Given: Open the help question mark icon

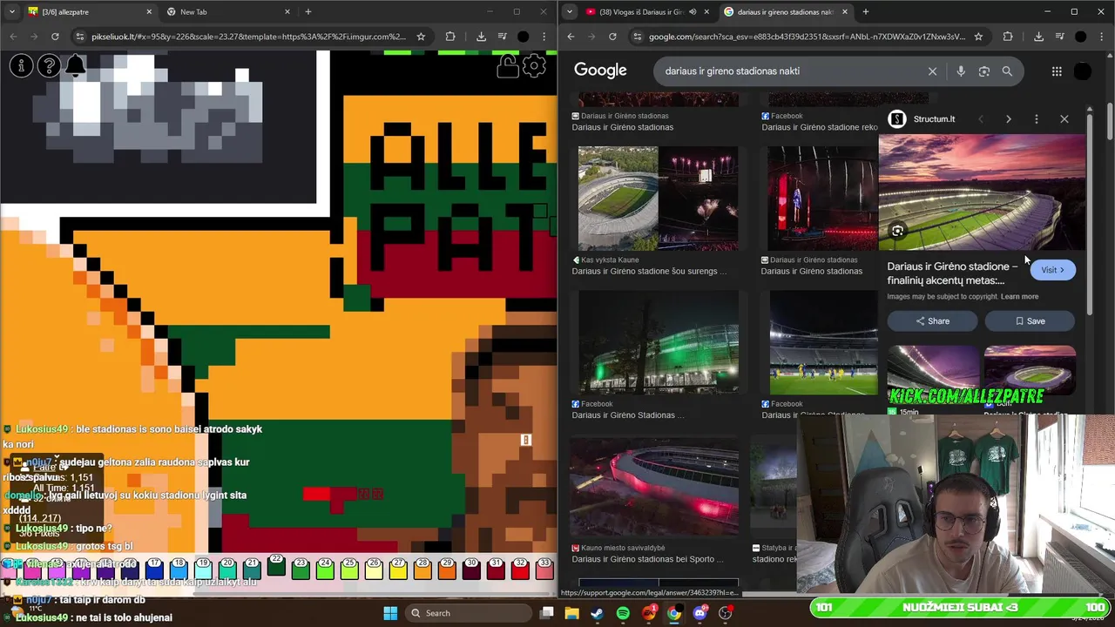Looking at the screenshot, I should (49, 65).
